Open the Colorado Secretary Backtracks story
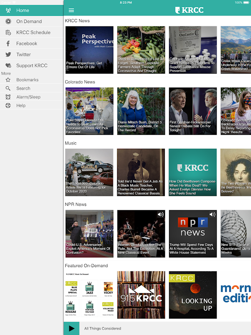Viewport: 251px width, 335px height. (x=236, y=111)
